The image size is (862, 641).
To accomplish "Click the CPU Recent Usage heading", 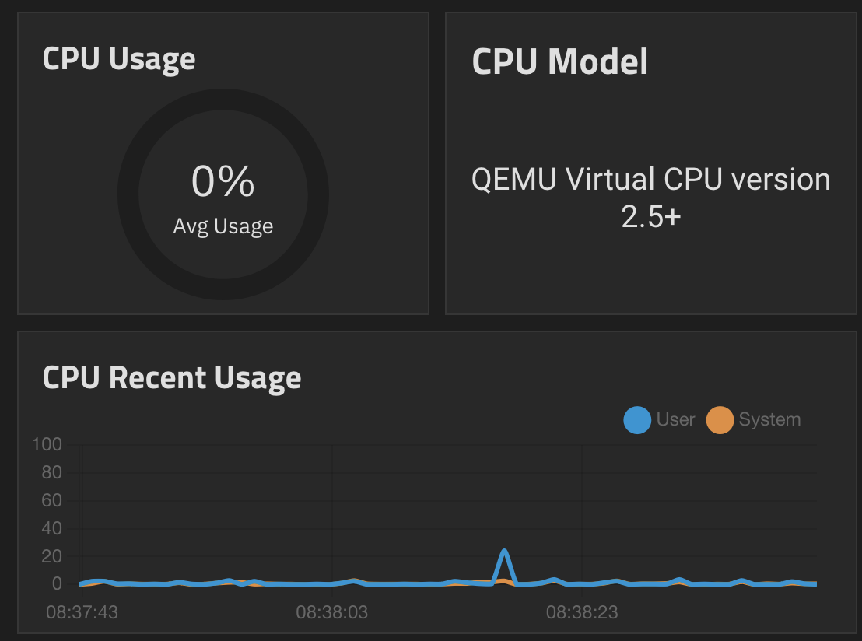I will tap(171, 377).
